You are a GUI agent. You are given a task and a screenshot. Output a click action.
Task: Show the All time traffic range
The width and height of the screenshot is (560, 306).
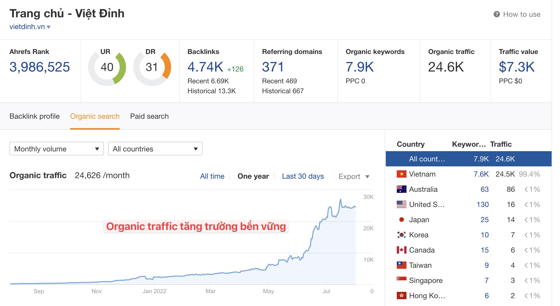coord(212,176)
